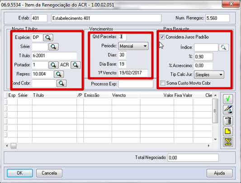Click the % field with 0,90

(203, 57)
